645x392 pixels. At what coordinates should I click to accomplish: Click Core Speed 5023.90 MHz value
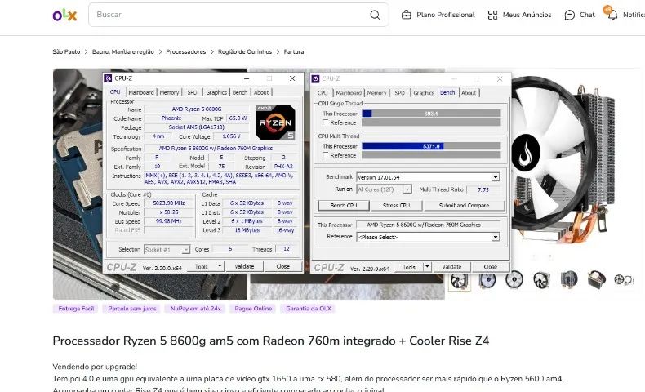coord(169,203)
